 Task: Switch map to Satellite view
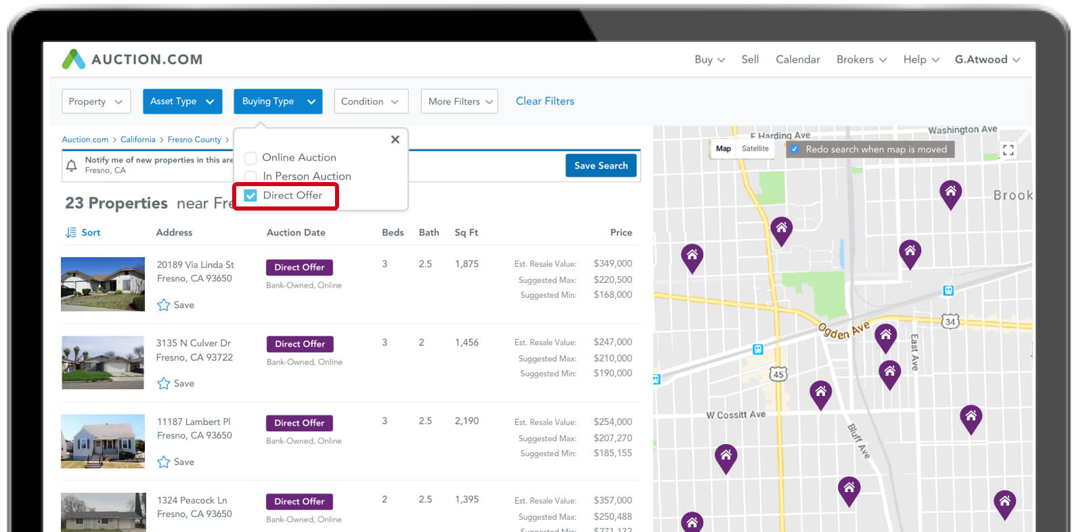(x=755, y=149)
